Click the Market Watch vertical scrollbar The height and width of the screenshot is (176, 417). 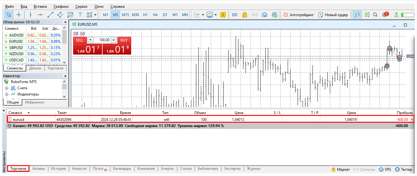pyautogui.click(x=64, y=45)
